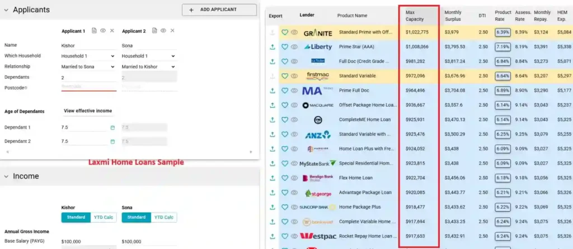Screen dimensions: 573x249
Task: Click the ADD APPLICANT button
Action: 219,10
